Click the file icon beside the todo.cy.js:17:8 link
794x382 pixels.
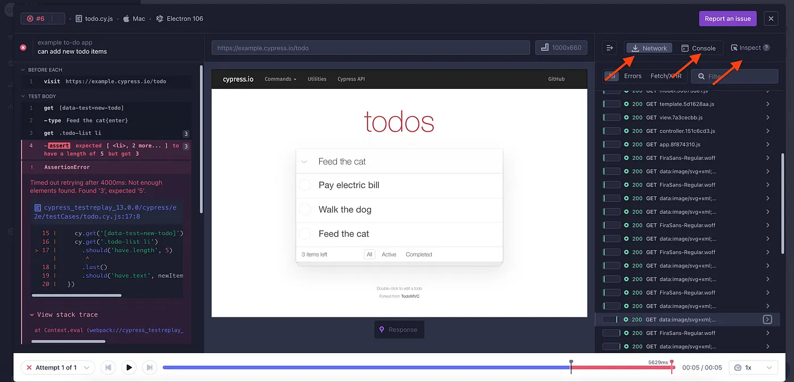pos(37,208)
